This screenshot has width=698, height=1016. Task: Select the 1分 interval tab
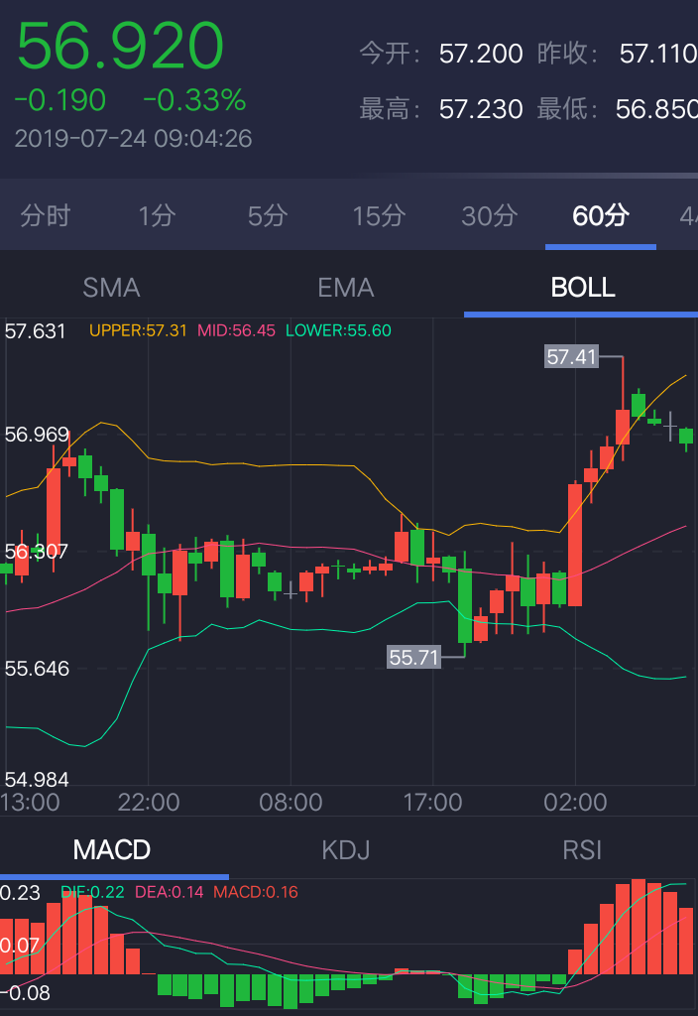click(157, 215)
